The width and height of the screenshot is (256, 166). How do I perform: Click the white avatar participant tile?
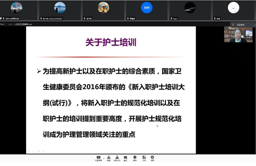(233, 10)
